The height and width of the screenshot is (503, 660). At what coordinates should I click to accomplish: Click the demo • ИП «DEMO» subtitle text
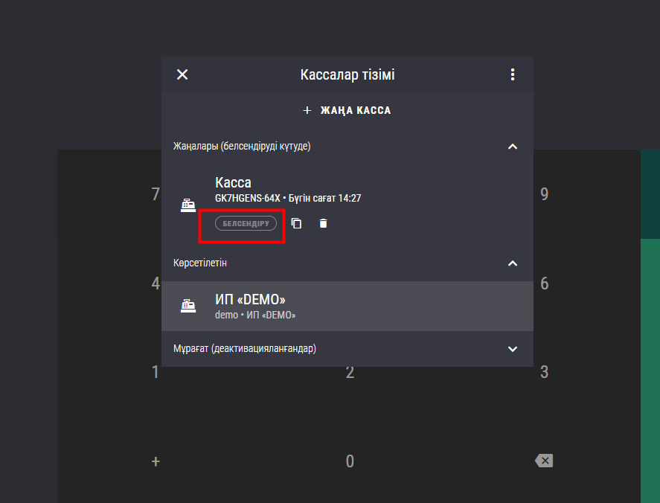(255, 315)
